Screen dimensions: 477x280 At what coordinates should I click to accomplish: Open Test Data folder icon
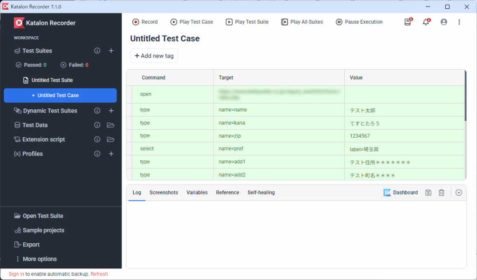point(111,125)
